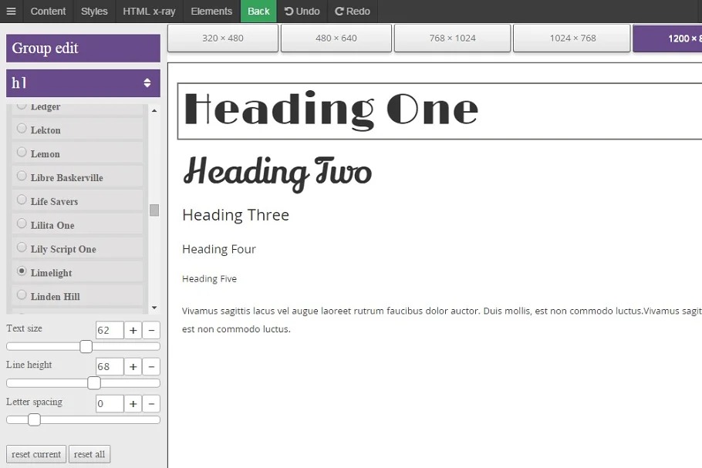Click the green Back button
Screen dimensions: 702x468
point(258,12)
